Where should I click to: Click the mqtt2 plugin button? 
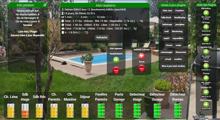point(166,38)
